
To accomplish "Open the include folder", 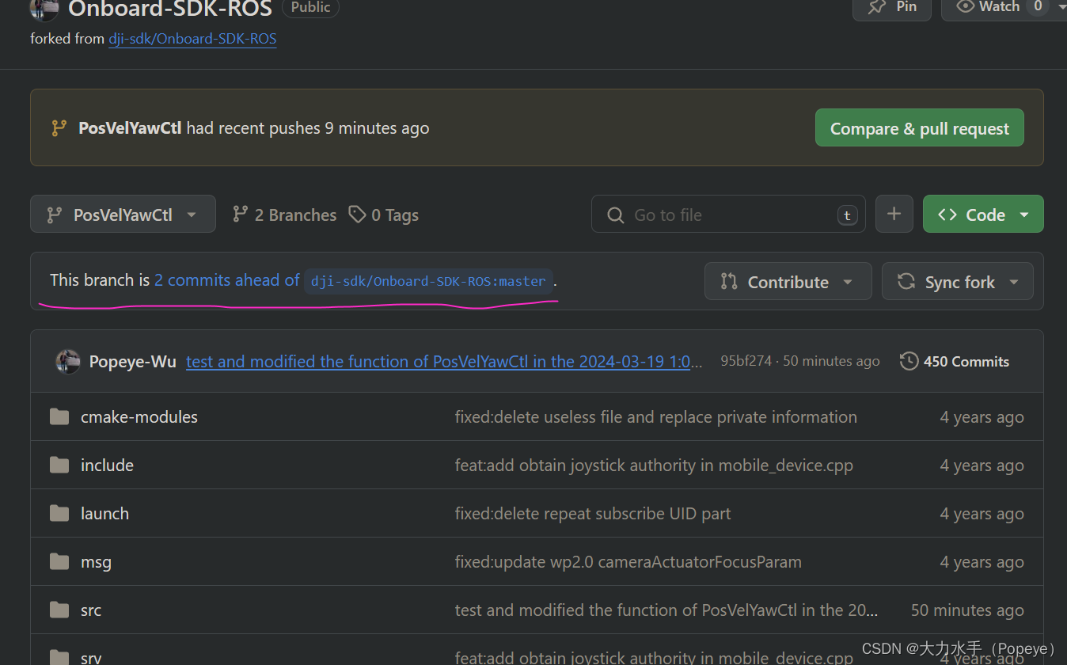I will (107, 465).
